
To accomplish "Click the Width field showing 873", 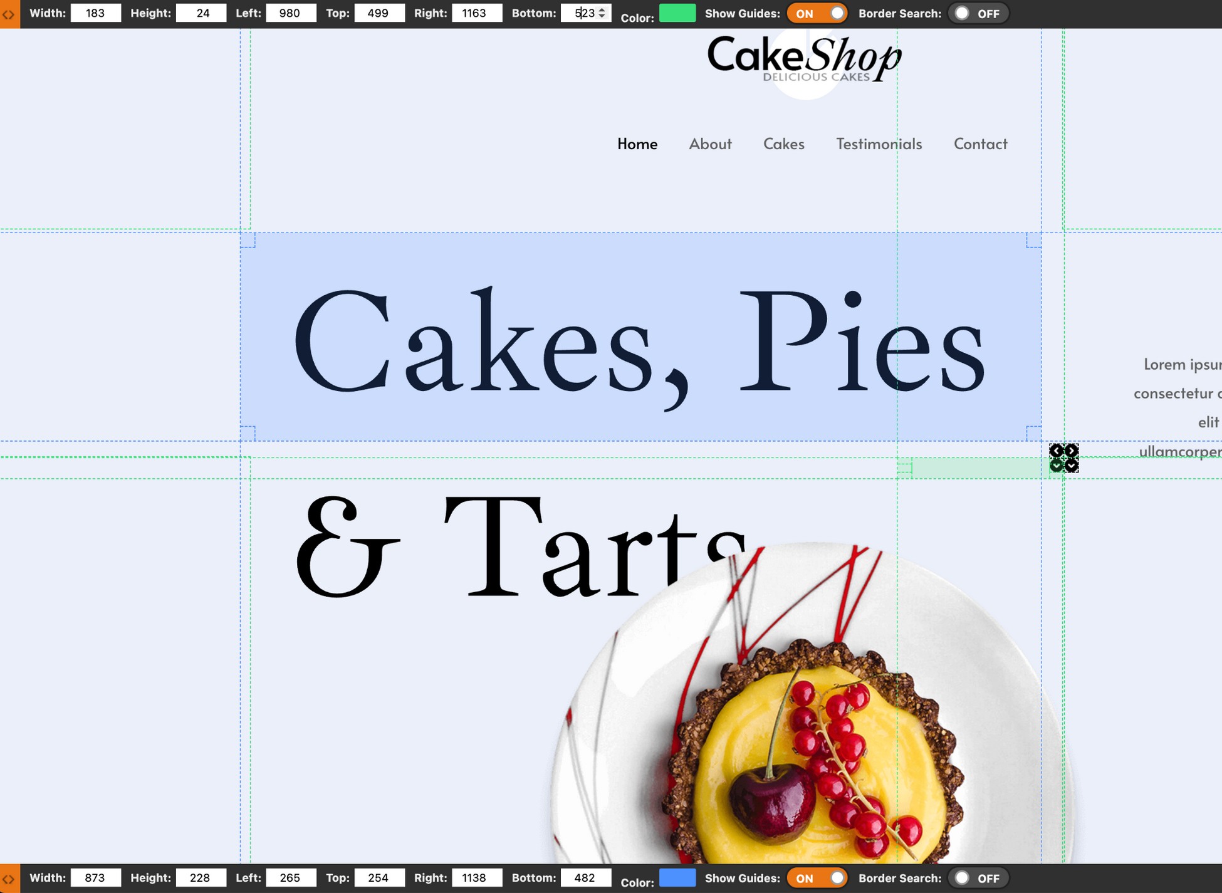I will [x=95, y=878].
